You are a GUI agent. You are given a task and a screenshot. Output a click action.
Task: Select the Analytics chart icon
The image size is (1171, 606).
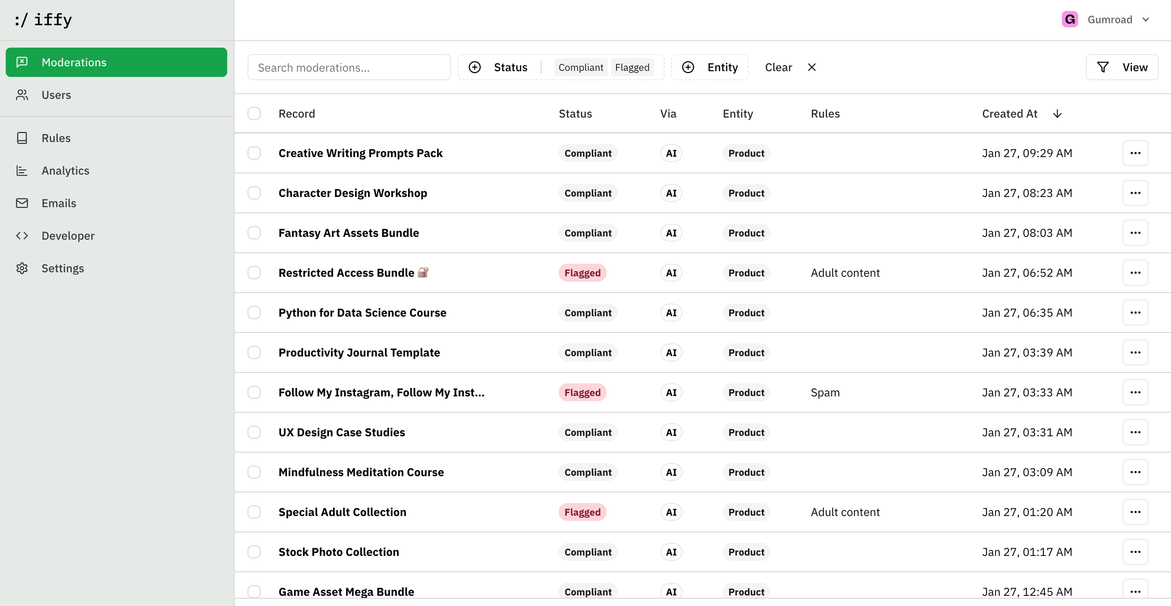[22, 171]
